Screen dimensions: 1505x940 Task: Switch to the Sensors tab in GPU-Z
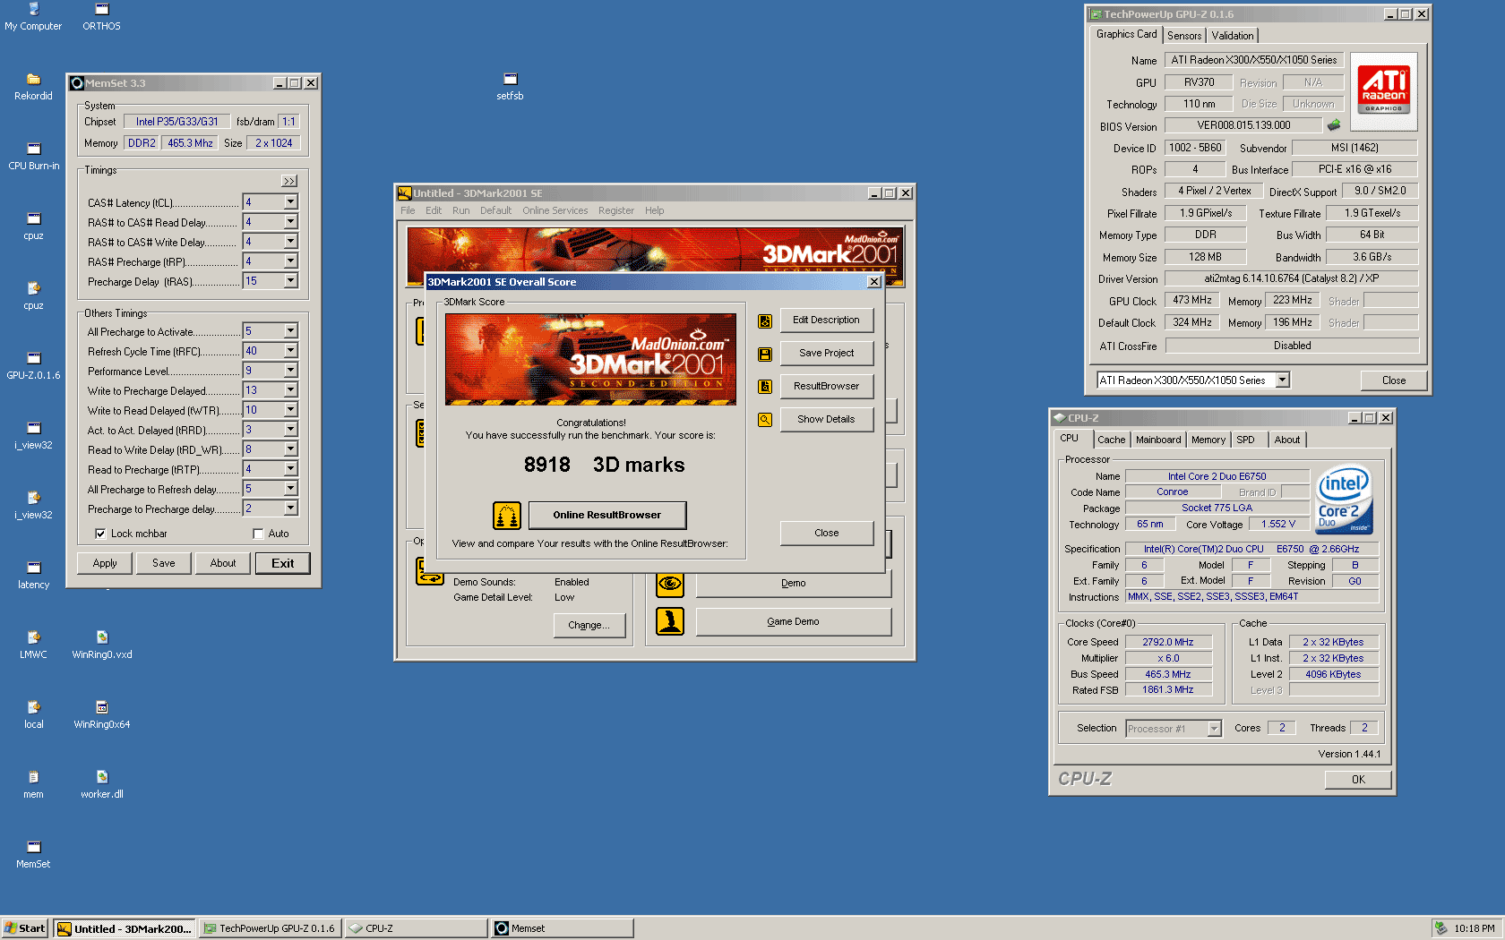click(x=1184, y=36)
